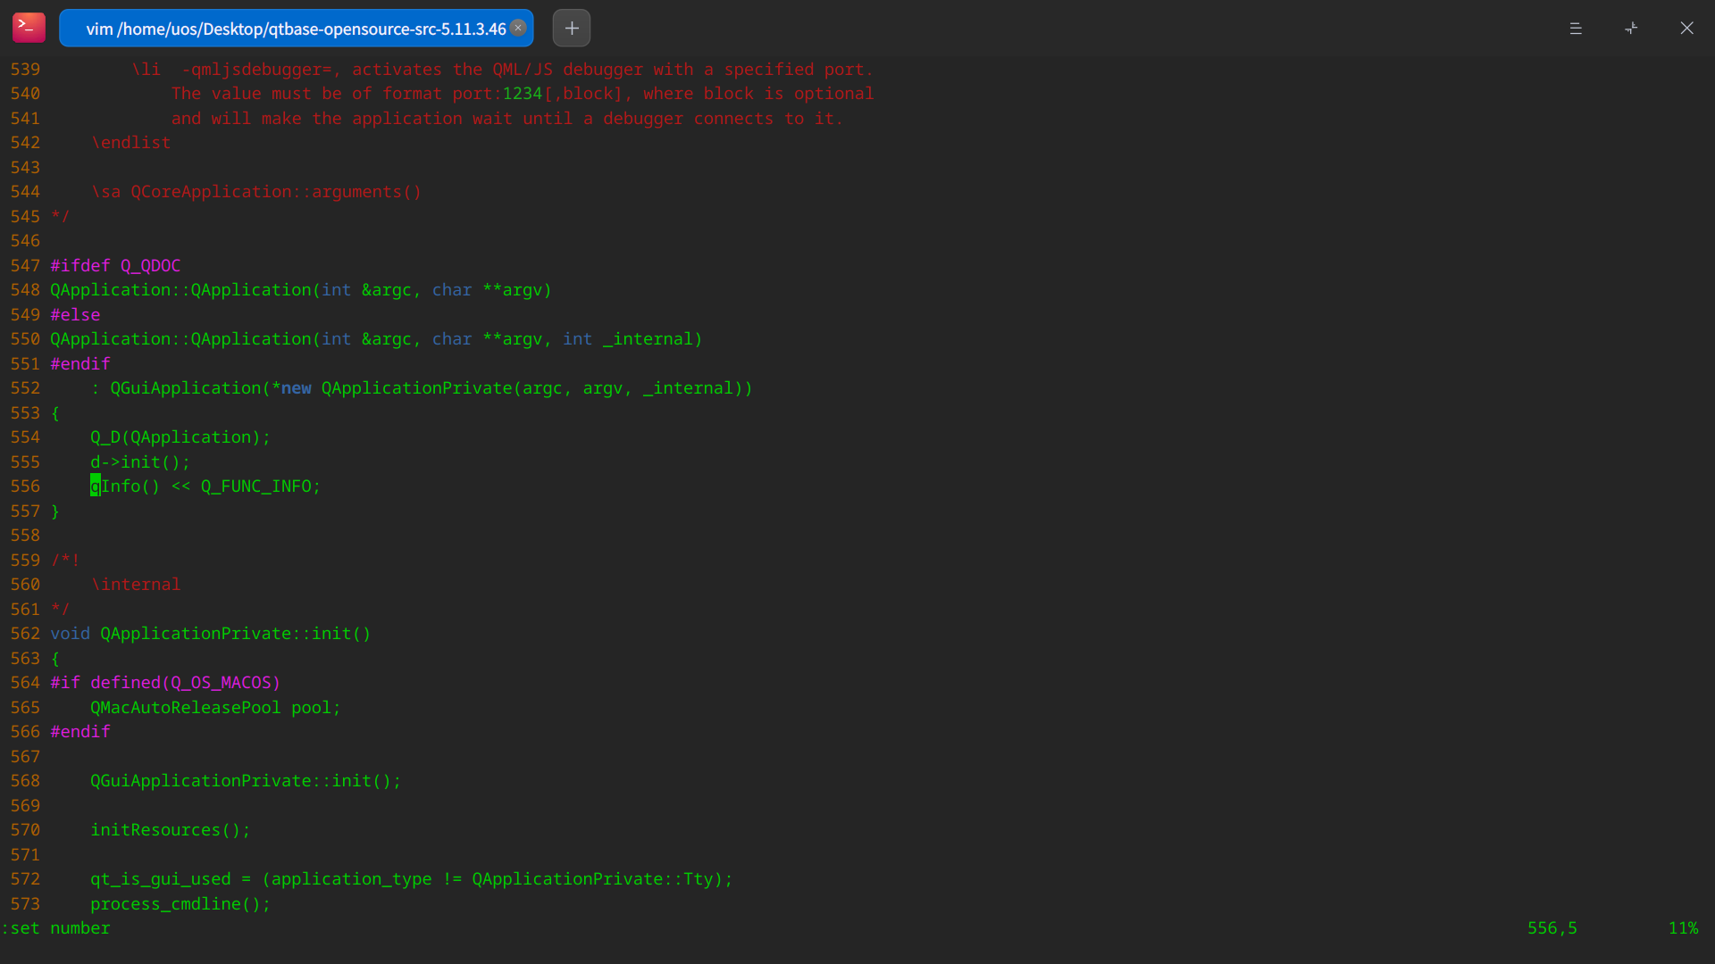
Task: Click the 11% scroll percentage indicator
Action: click(x=1683, y=928)
